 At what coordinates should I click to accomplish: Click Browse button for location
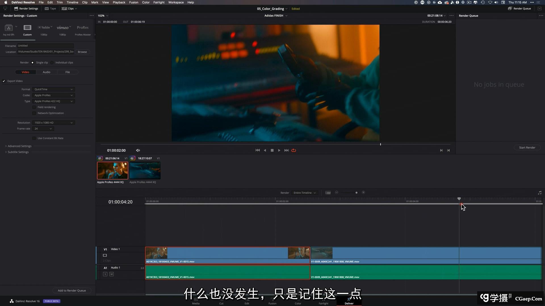82,52
